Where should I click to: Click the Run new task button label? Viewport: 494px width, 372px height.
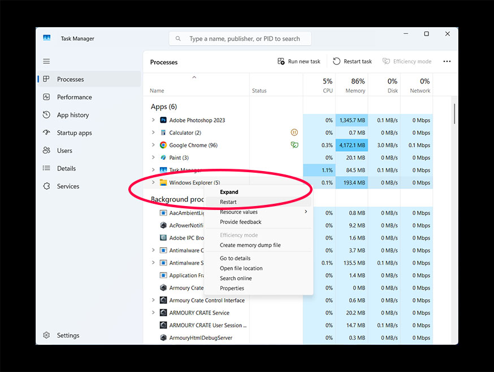tap(304, 62)
